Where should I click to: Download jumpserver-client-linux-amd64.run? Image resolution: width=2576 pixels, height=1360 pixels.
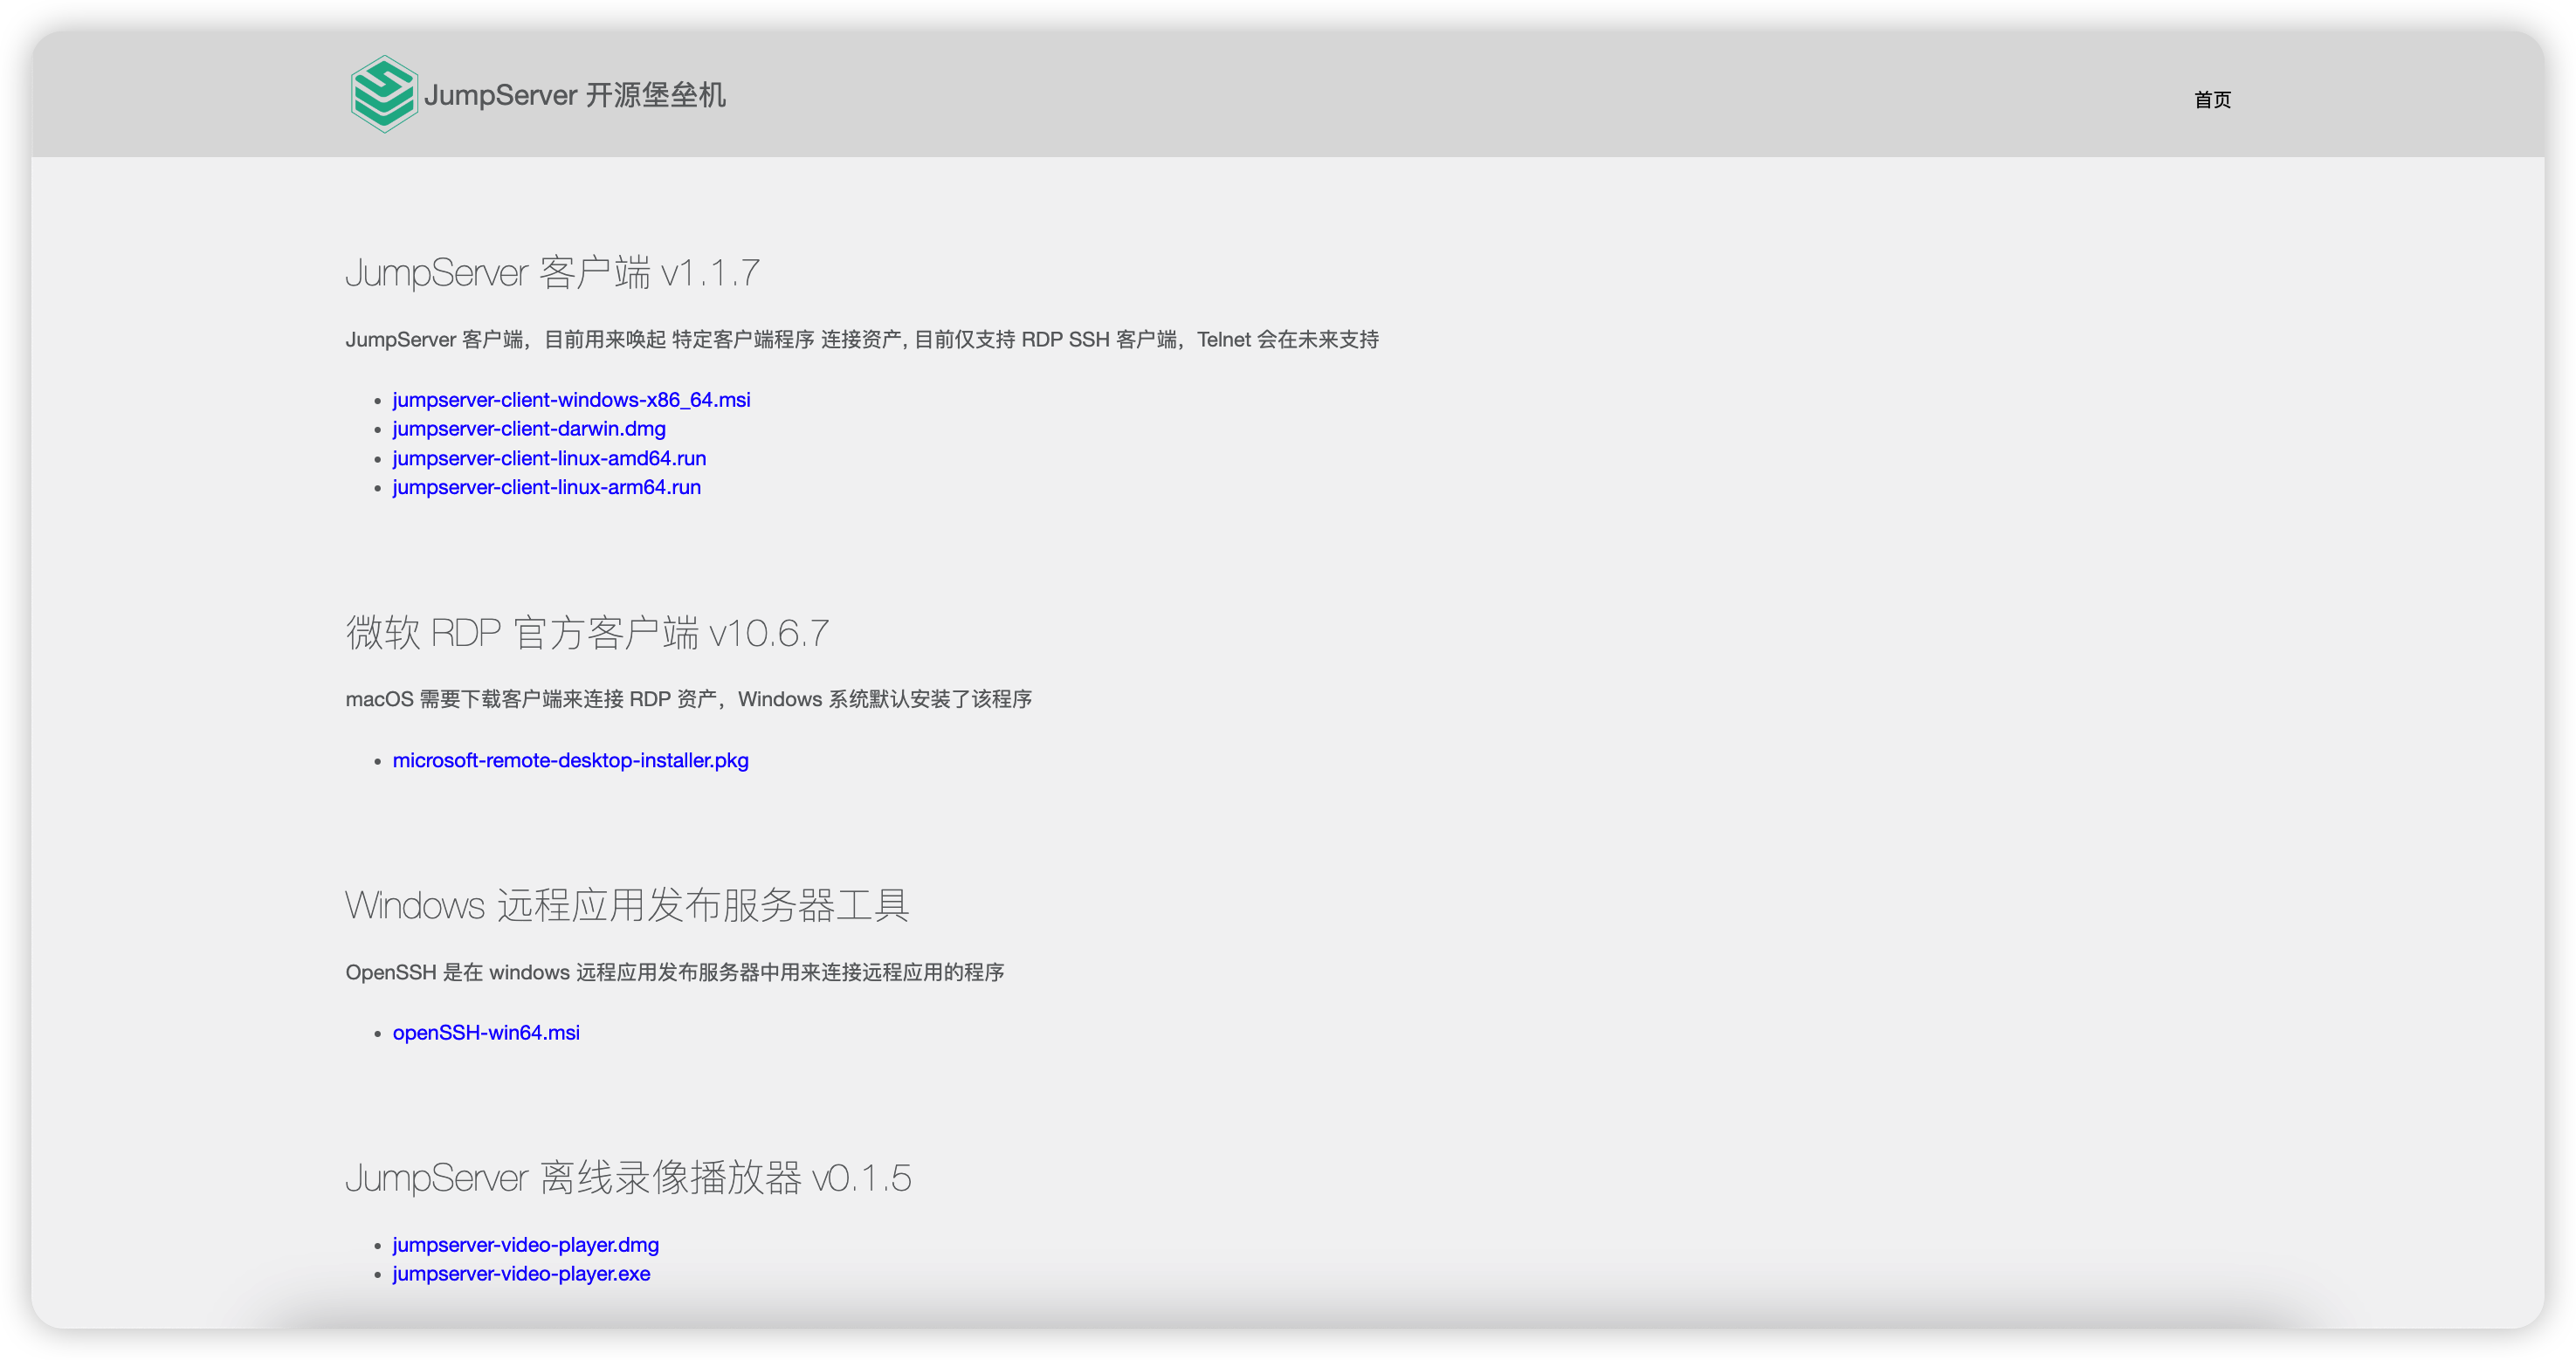click(549, 458)
